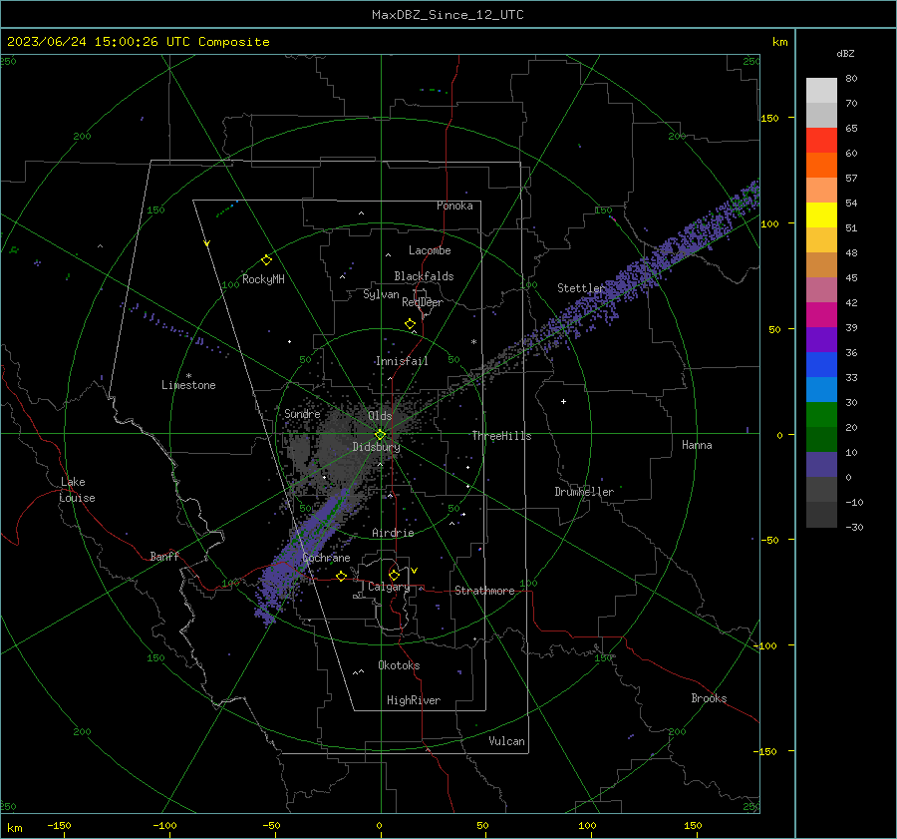This screenshot has height=839, width=897.
Task: Pick the lightest gray 70-80 dBZ swatch
Action: tap(821, 91)
